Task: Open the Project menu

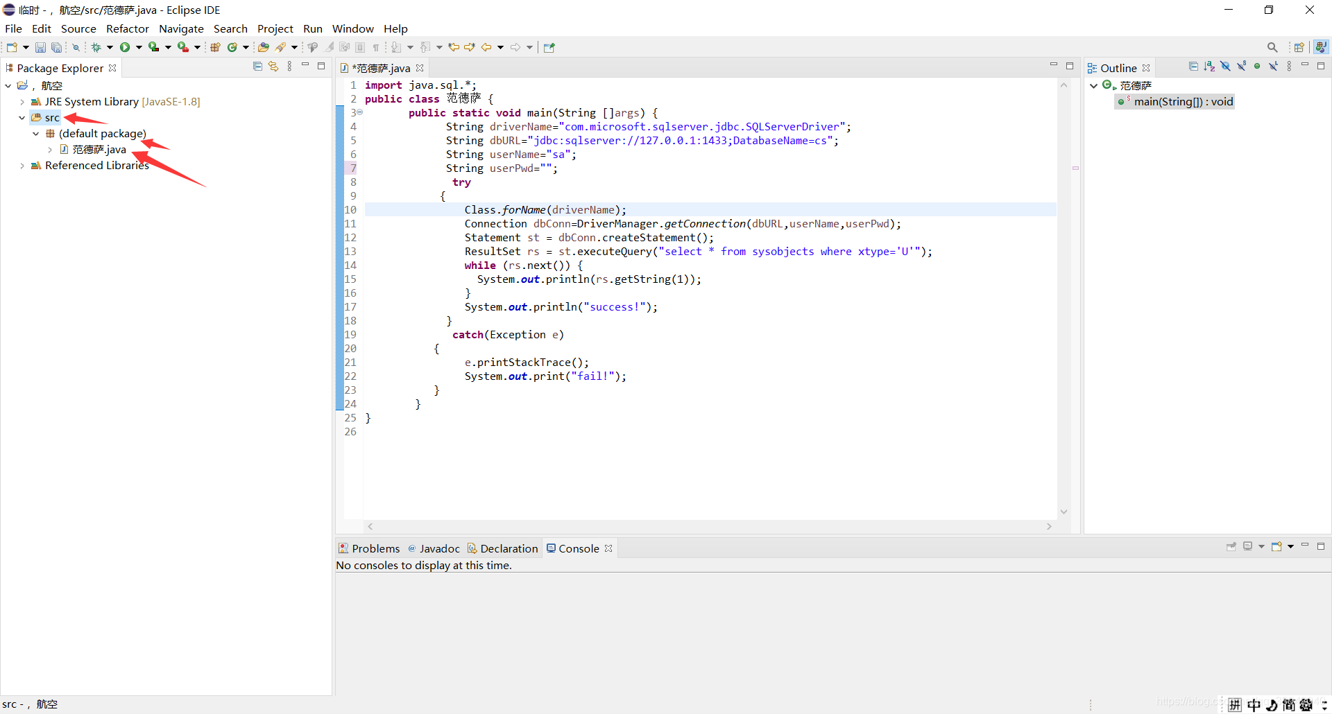Action: tap(275, 28)
